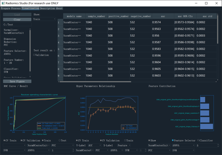Click the negative_number column header
This screenshot has height=155, width=222.
click(141, 16)
